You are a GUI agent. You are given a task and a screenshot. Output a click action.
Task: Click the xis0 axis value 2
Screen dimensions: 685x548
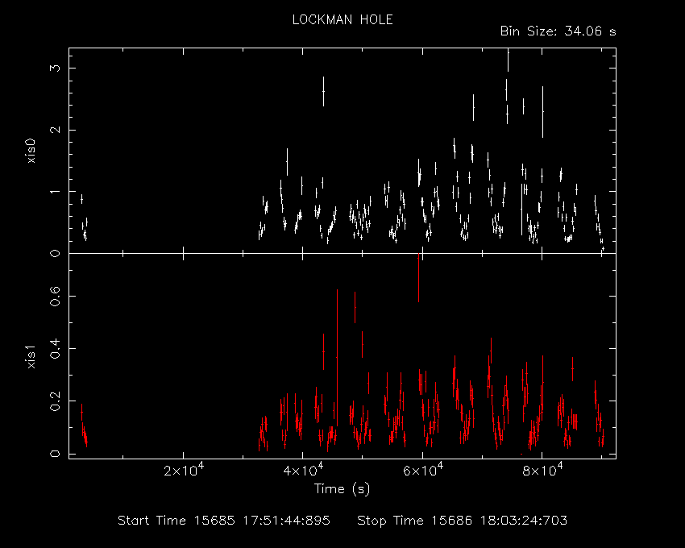tap(55, 130)
